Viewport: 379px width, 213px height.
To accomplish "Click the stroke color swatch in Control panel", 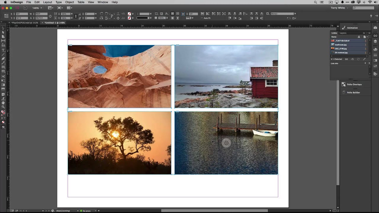I will click(x=129, y=18).
